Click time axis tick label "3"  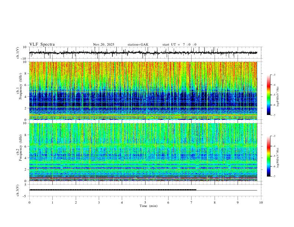click(99, 203)
